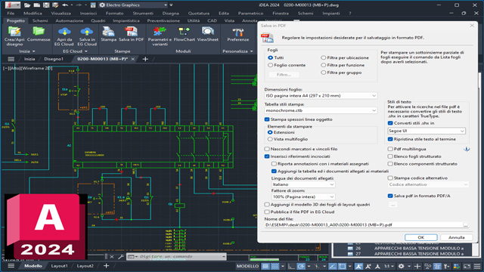Select Filtra per ubicazione option
This screenshot has width=484, height=272.
point(323,57)
